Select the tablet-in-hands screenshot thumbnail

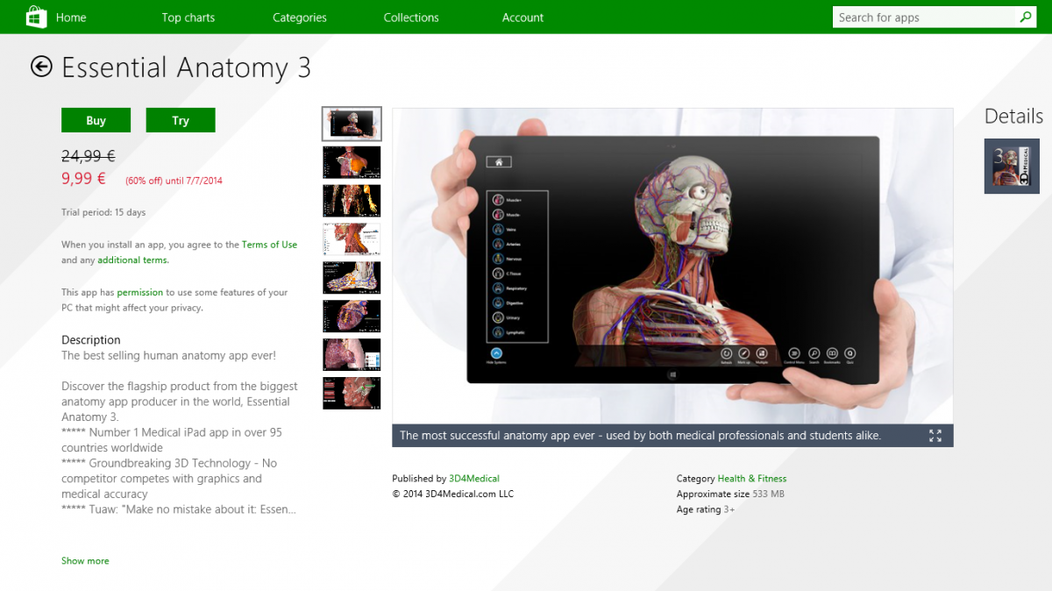click(x=352, y=124)
